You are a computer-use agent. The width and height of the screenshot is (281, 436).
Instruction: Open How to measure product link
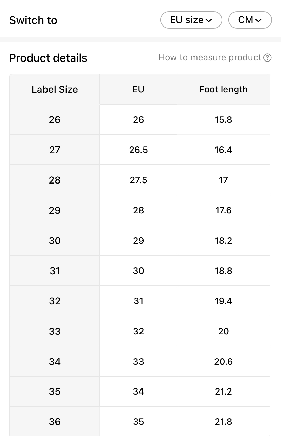(210, 58)
